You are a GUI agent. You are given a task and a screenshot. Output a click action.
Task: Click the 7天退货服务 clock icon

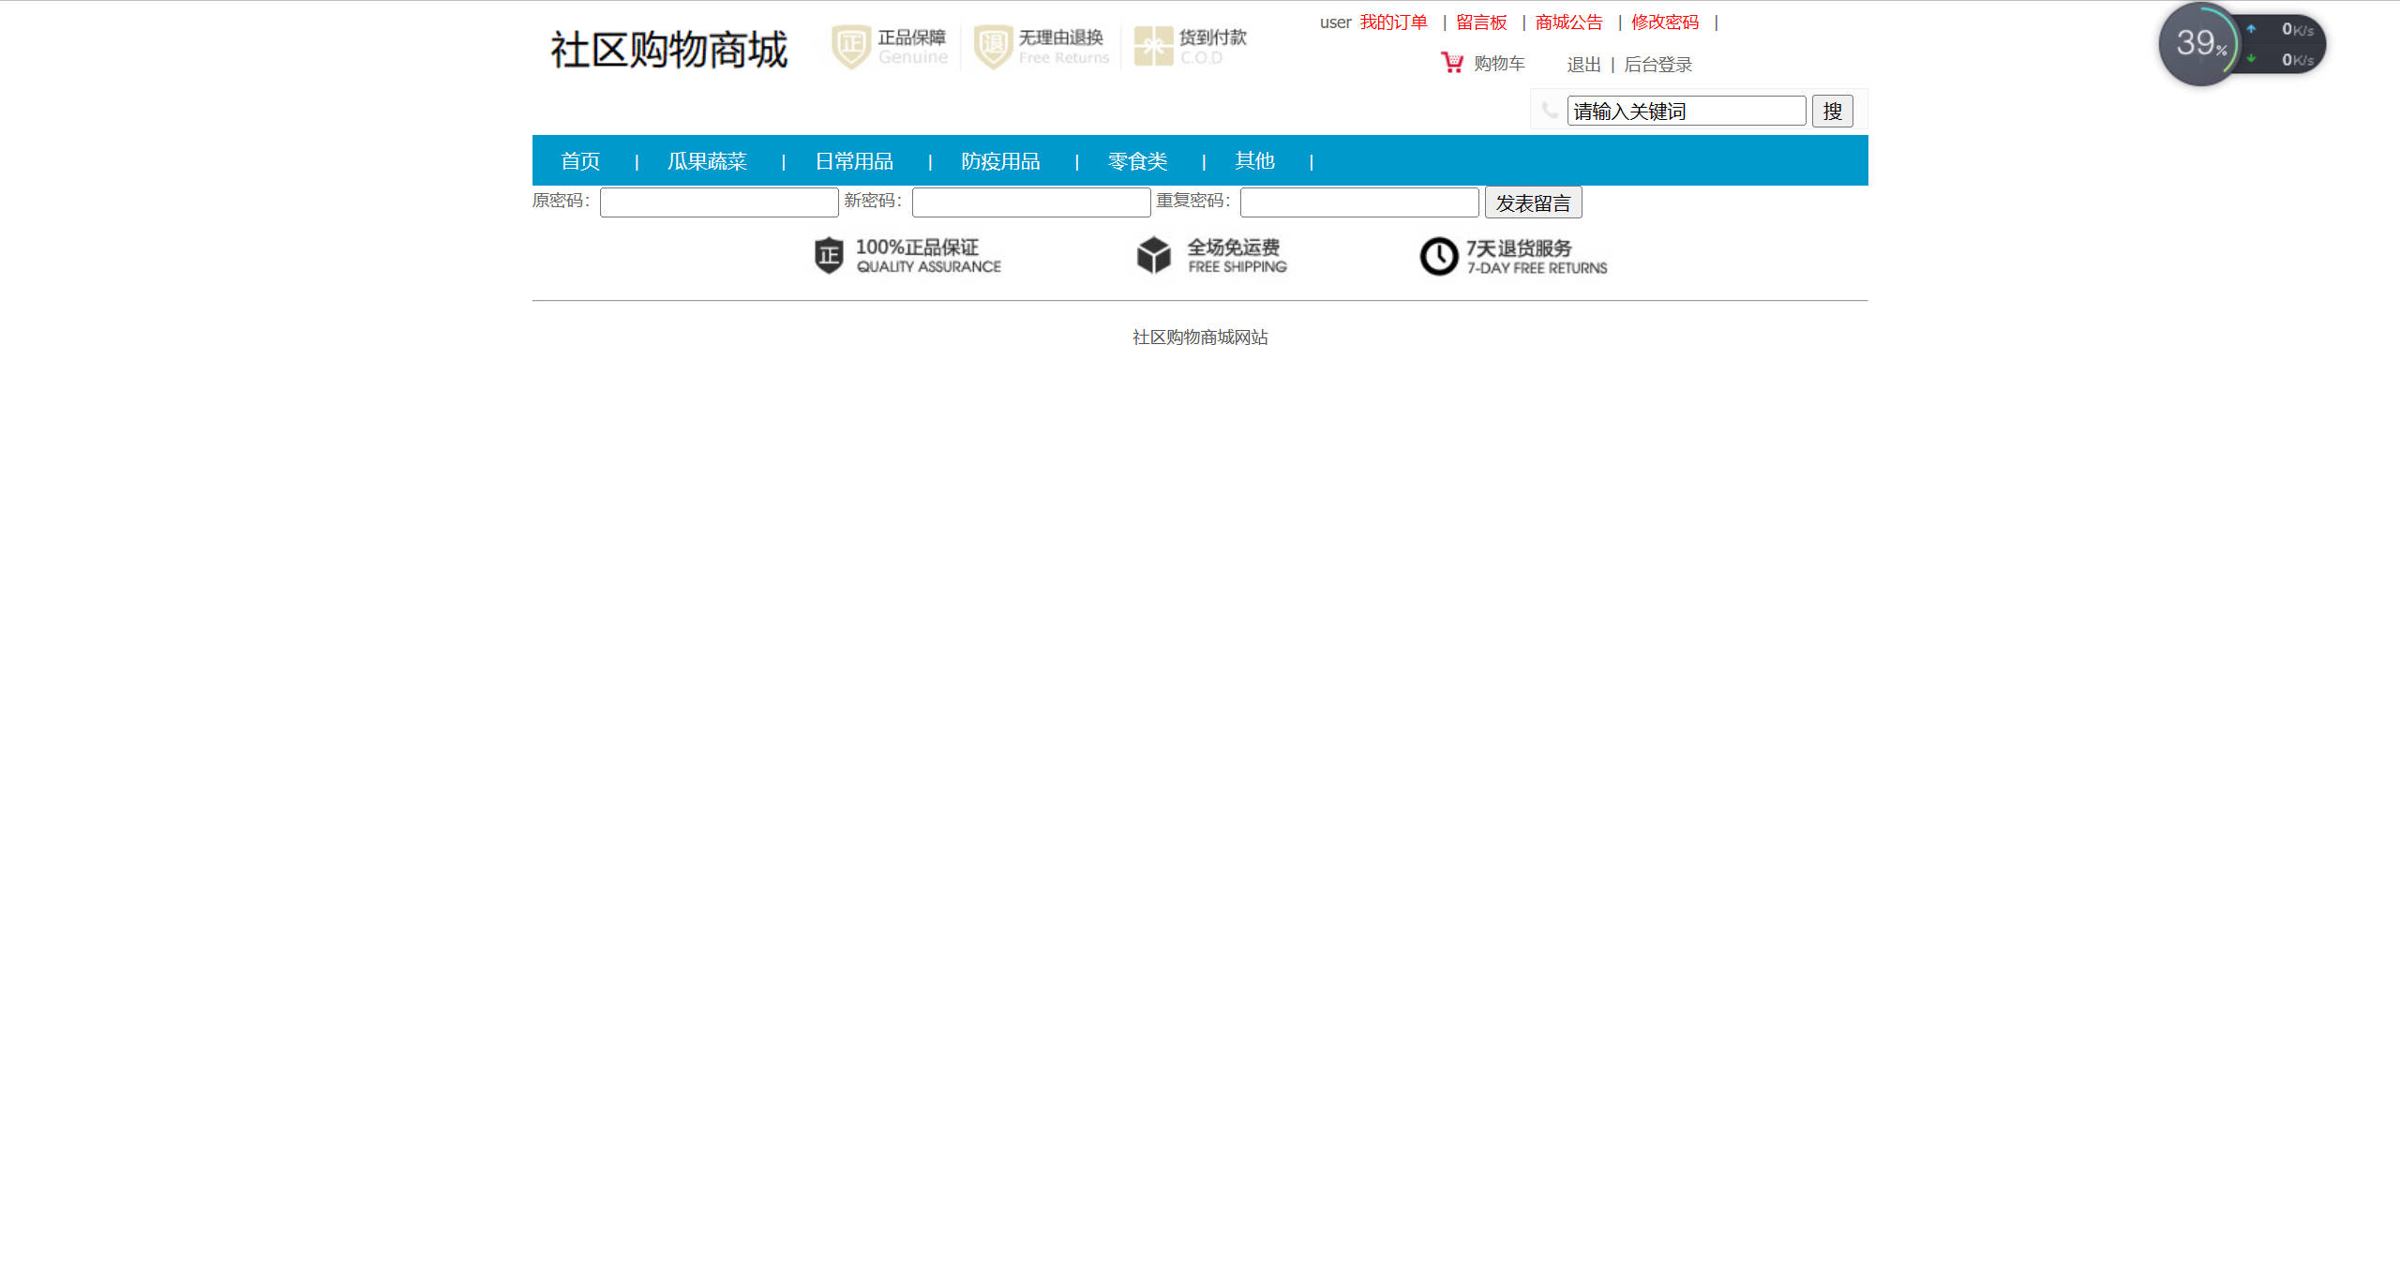(x=1435, y=255)
